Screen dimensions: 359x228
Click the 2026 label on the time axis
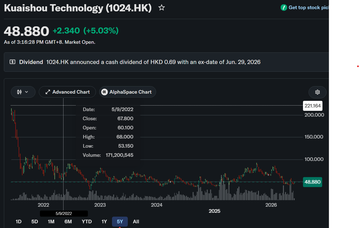click(x=271, y=205)
